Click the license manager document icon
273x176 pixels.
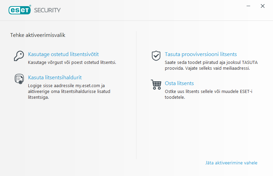point(19,79)
